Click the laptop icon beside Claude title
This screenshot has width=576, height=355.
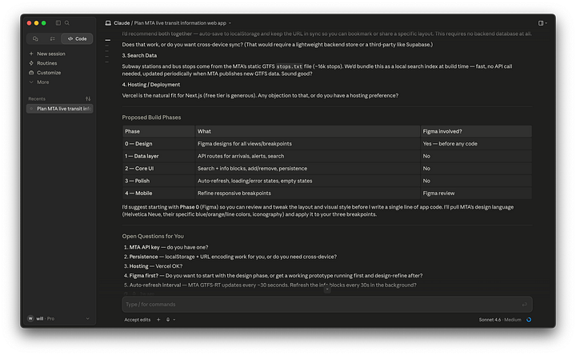(x=108, y=22)
